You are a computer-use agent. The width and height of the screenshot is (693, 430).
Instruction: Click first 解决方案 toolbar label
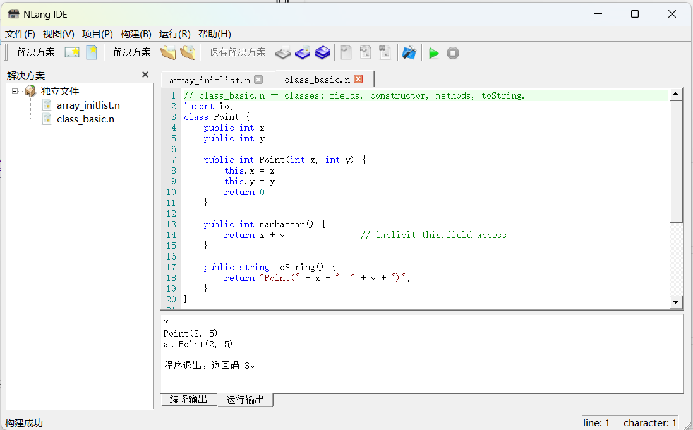pos(36,52)
